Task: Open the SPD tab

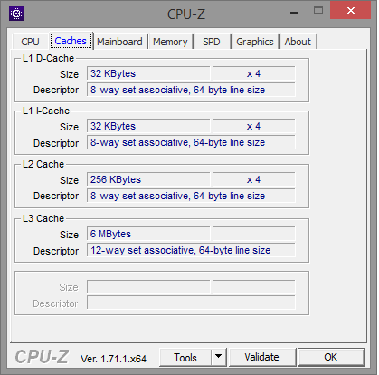Action: (x=212, y=42)
